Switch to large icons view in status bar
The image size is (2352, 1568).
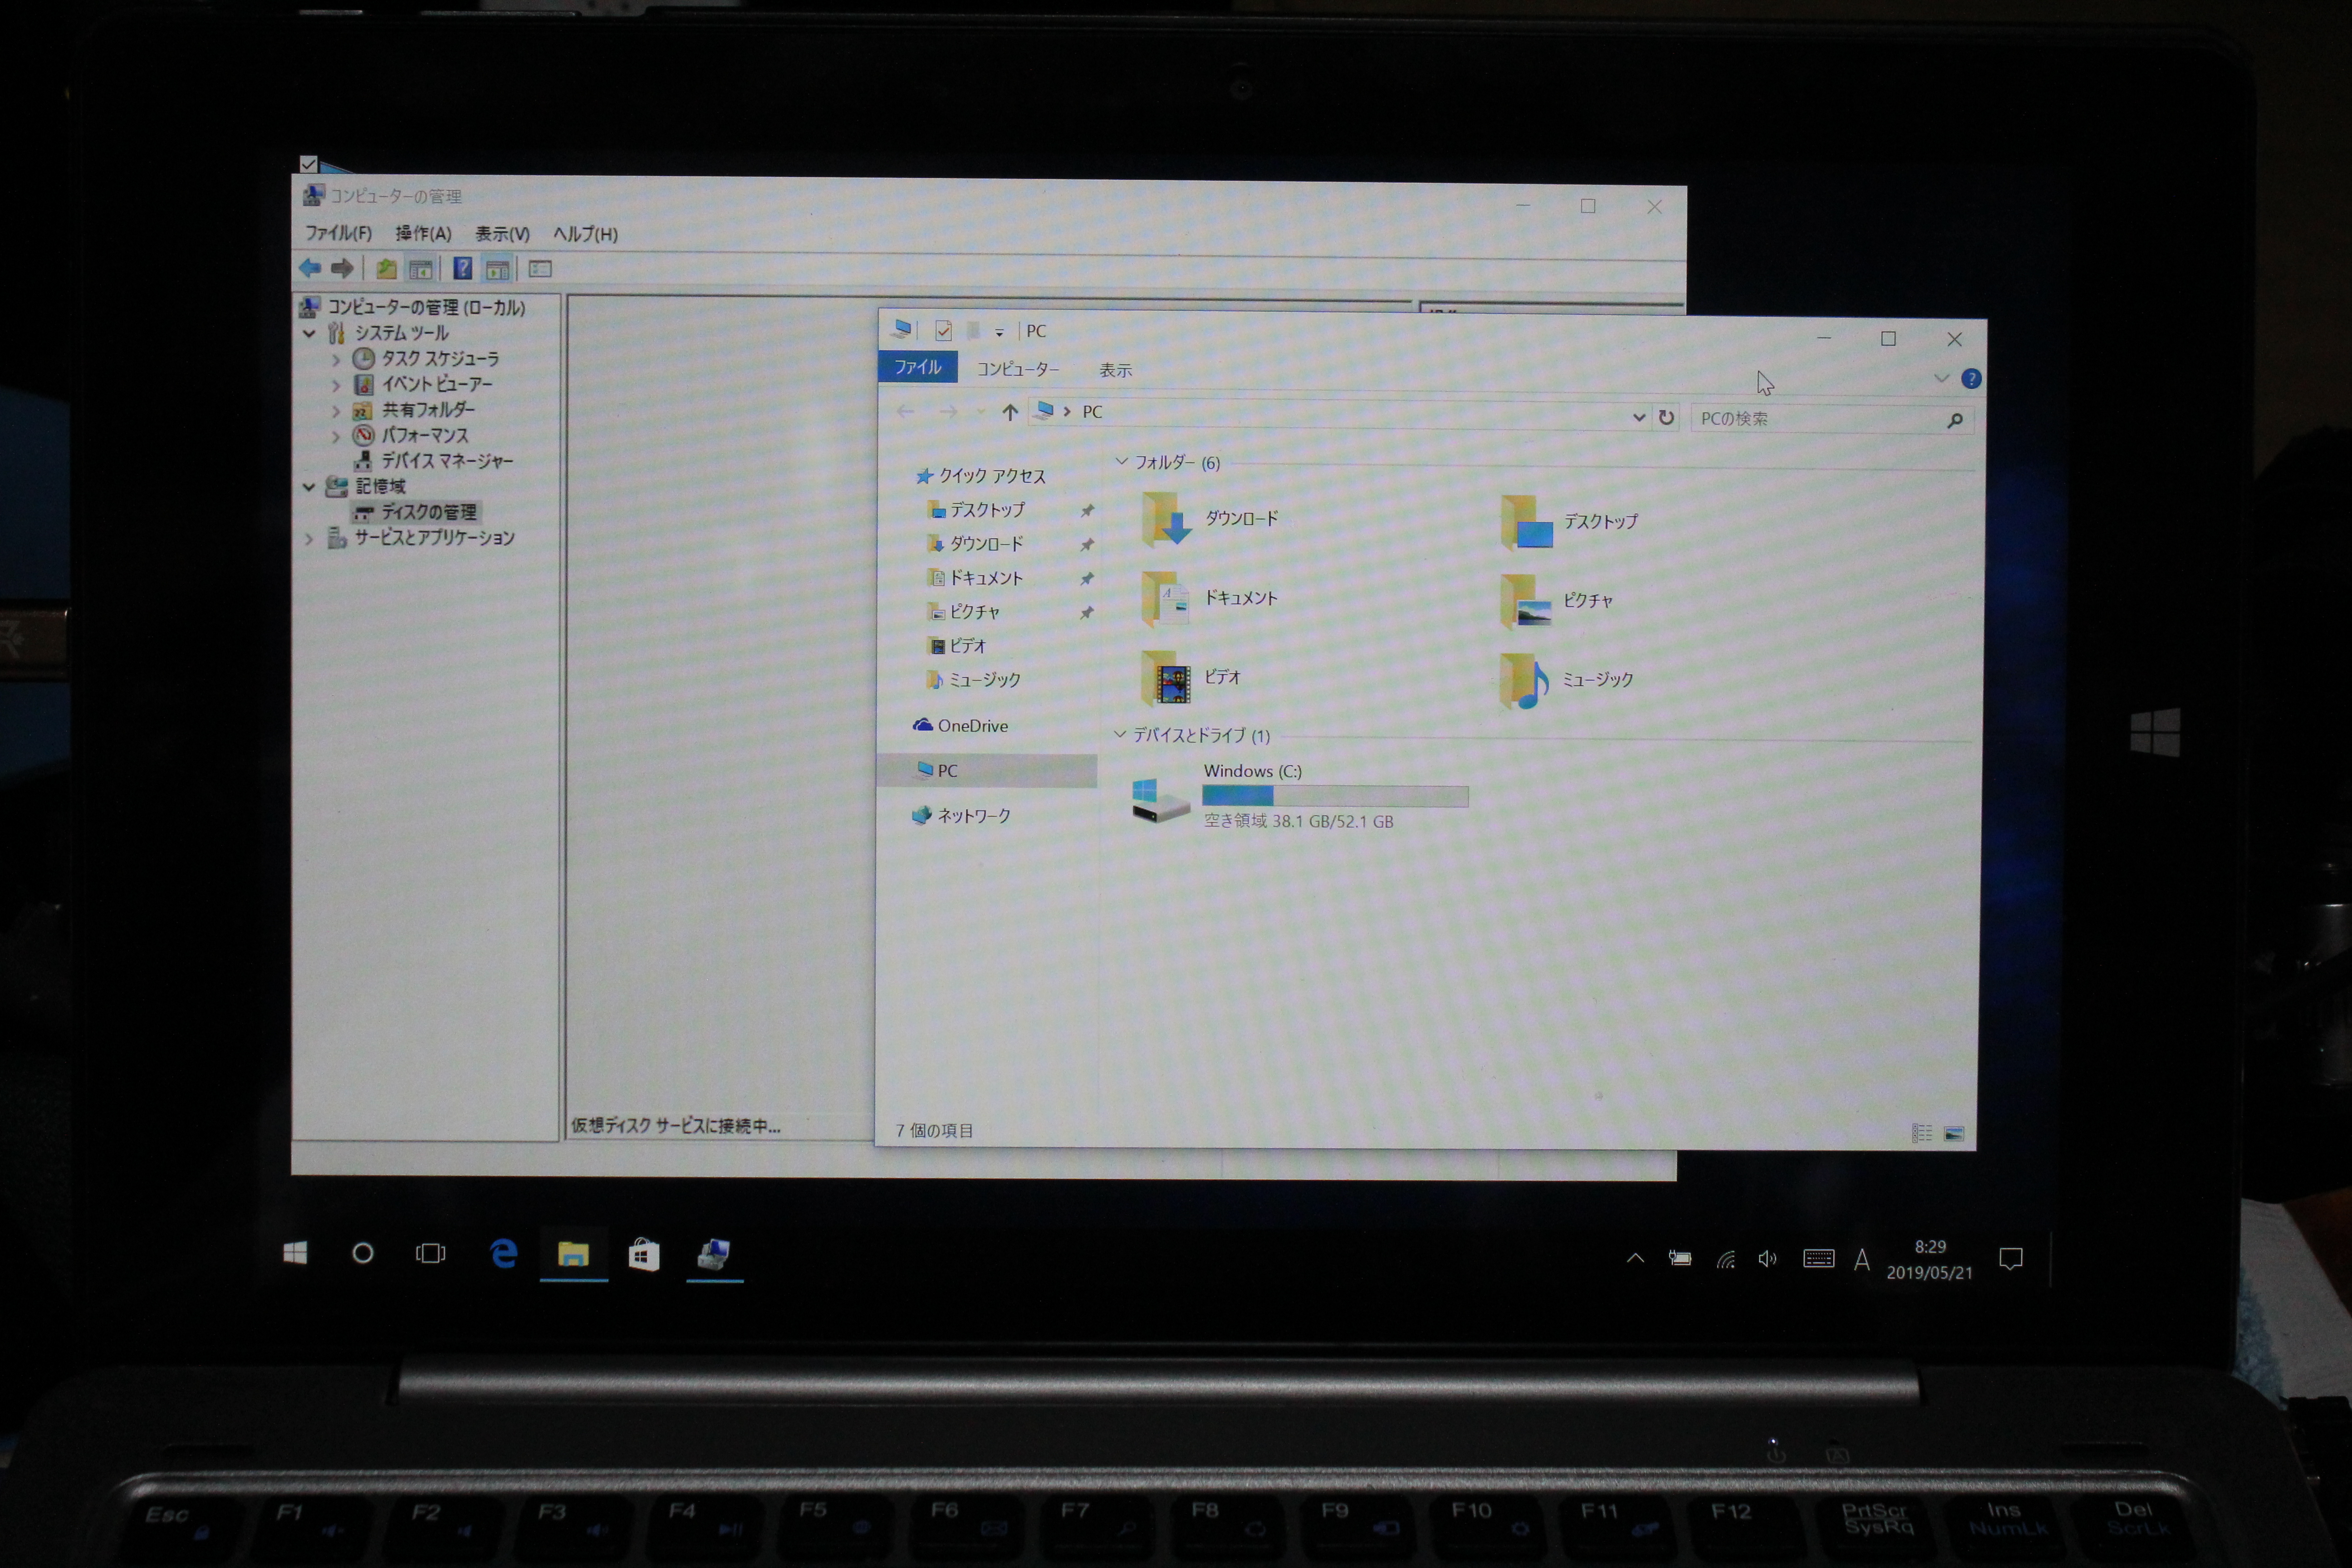(1953, 1133)
